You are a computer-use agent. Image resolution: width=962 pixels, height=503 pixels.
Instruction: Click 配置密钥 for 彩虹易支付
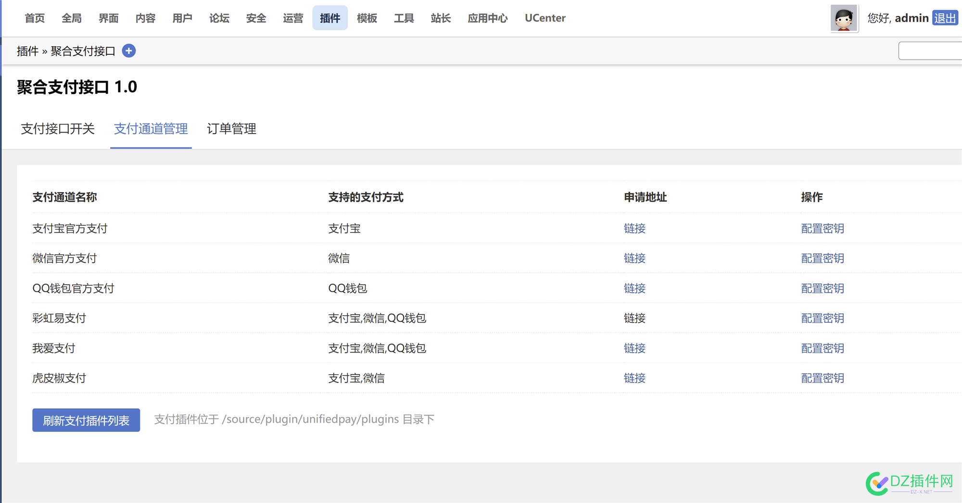pyautogui.click(x=823, y=319)
